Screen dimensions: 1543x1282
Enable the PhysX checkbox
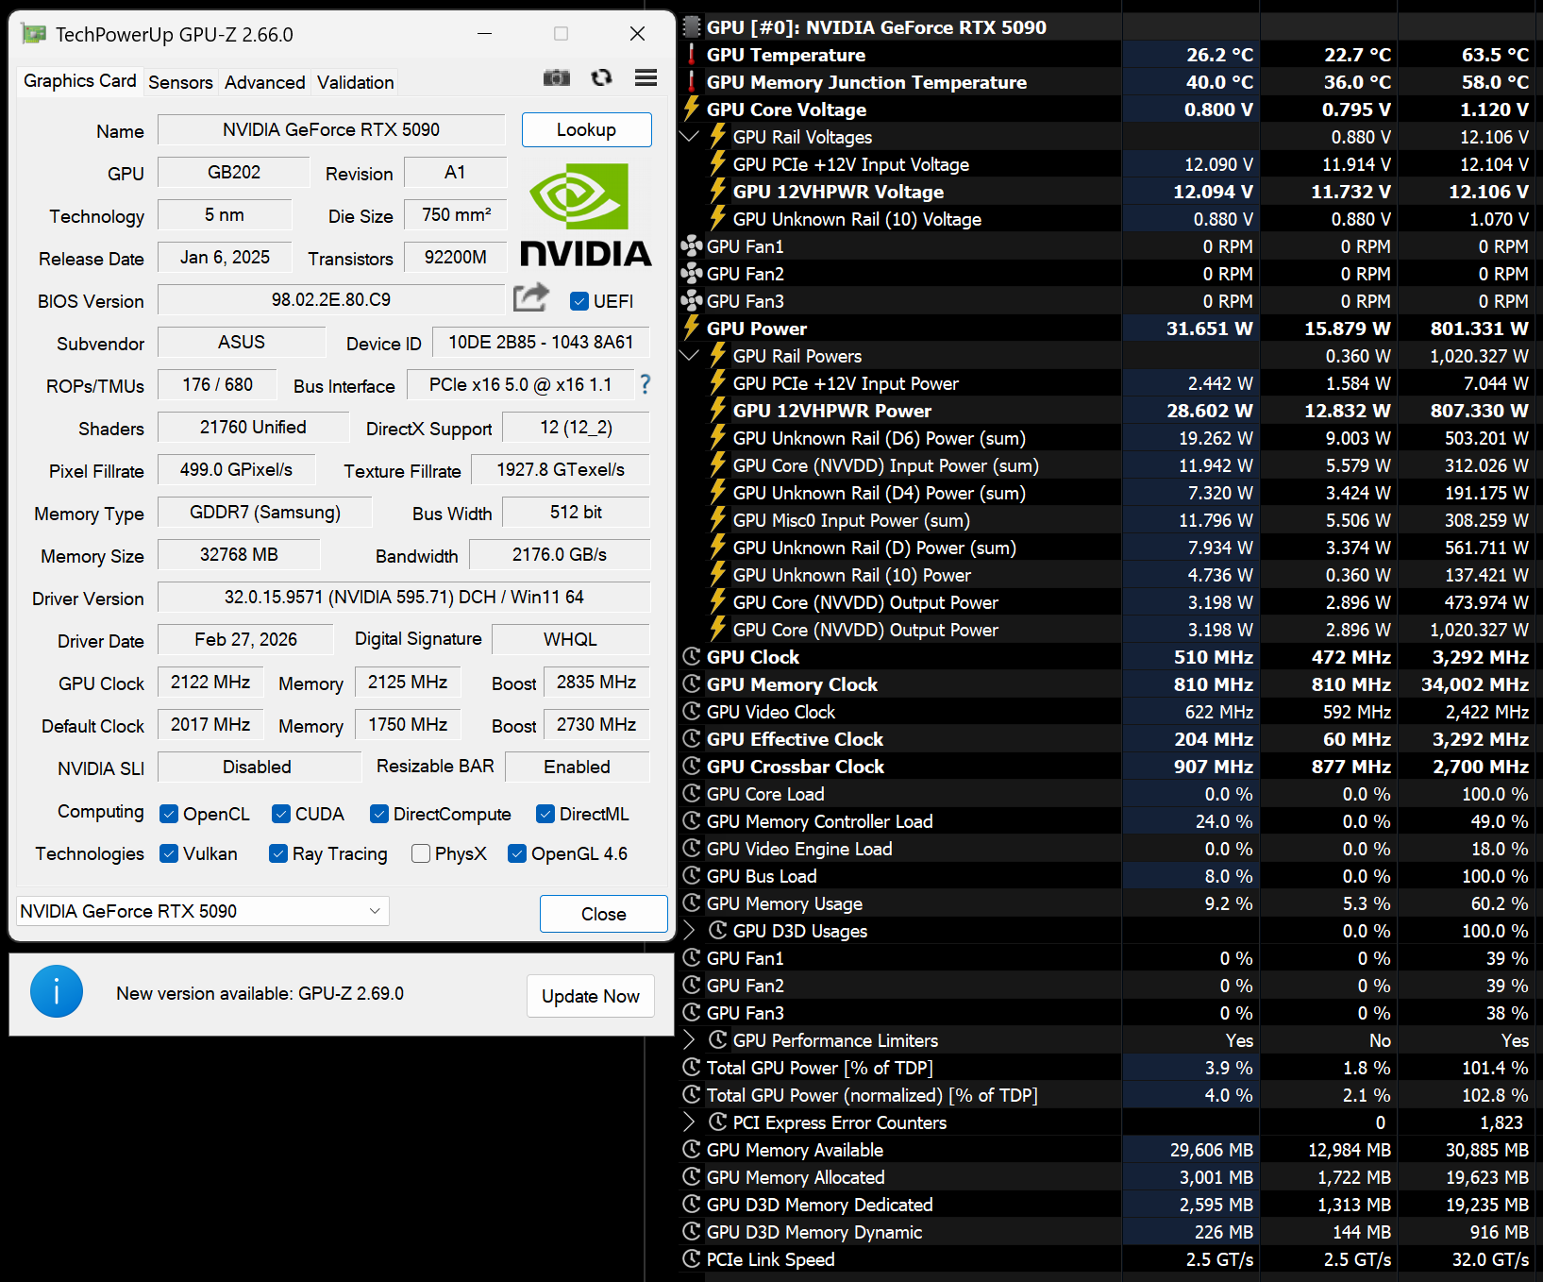click(421, 853)
